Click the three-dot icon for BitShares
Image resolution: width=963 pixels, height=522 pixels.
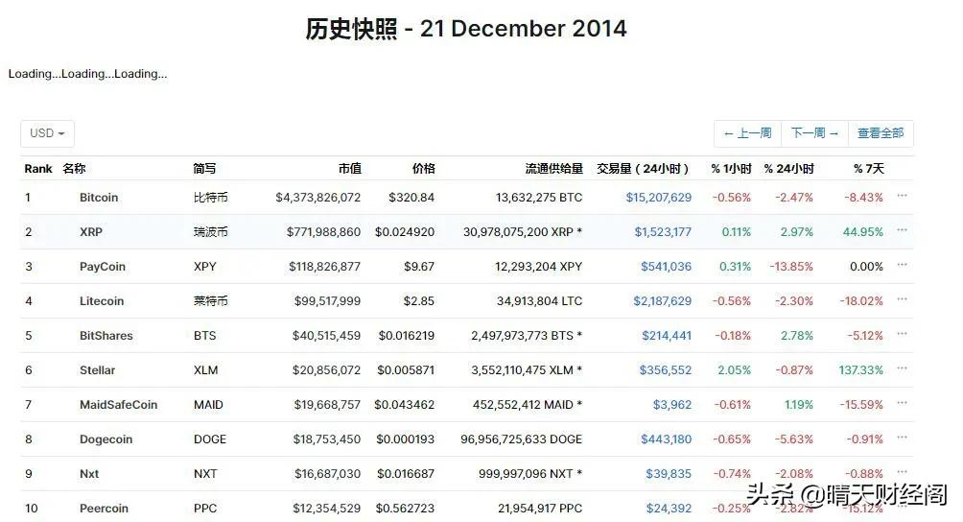pyautogui.click(x=902, y=334)
